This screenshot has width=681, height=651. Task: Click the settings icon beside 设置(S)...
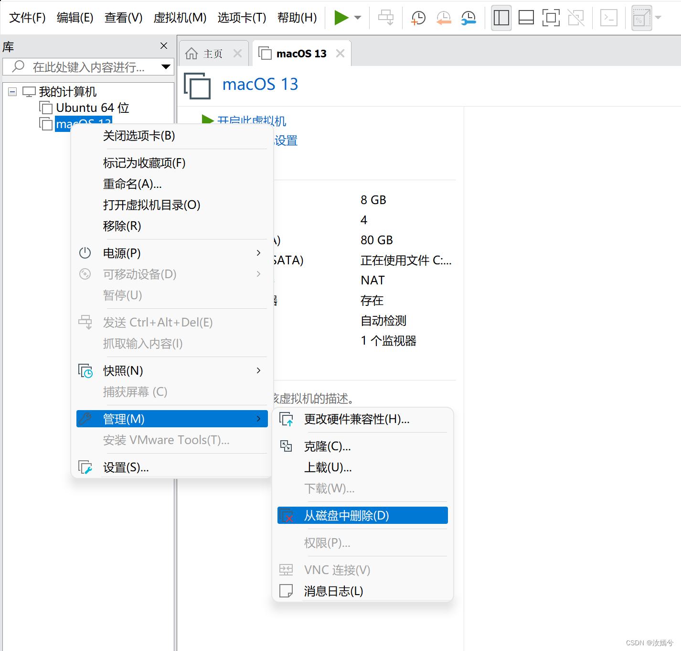click(x=85, y=467)
